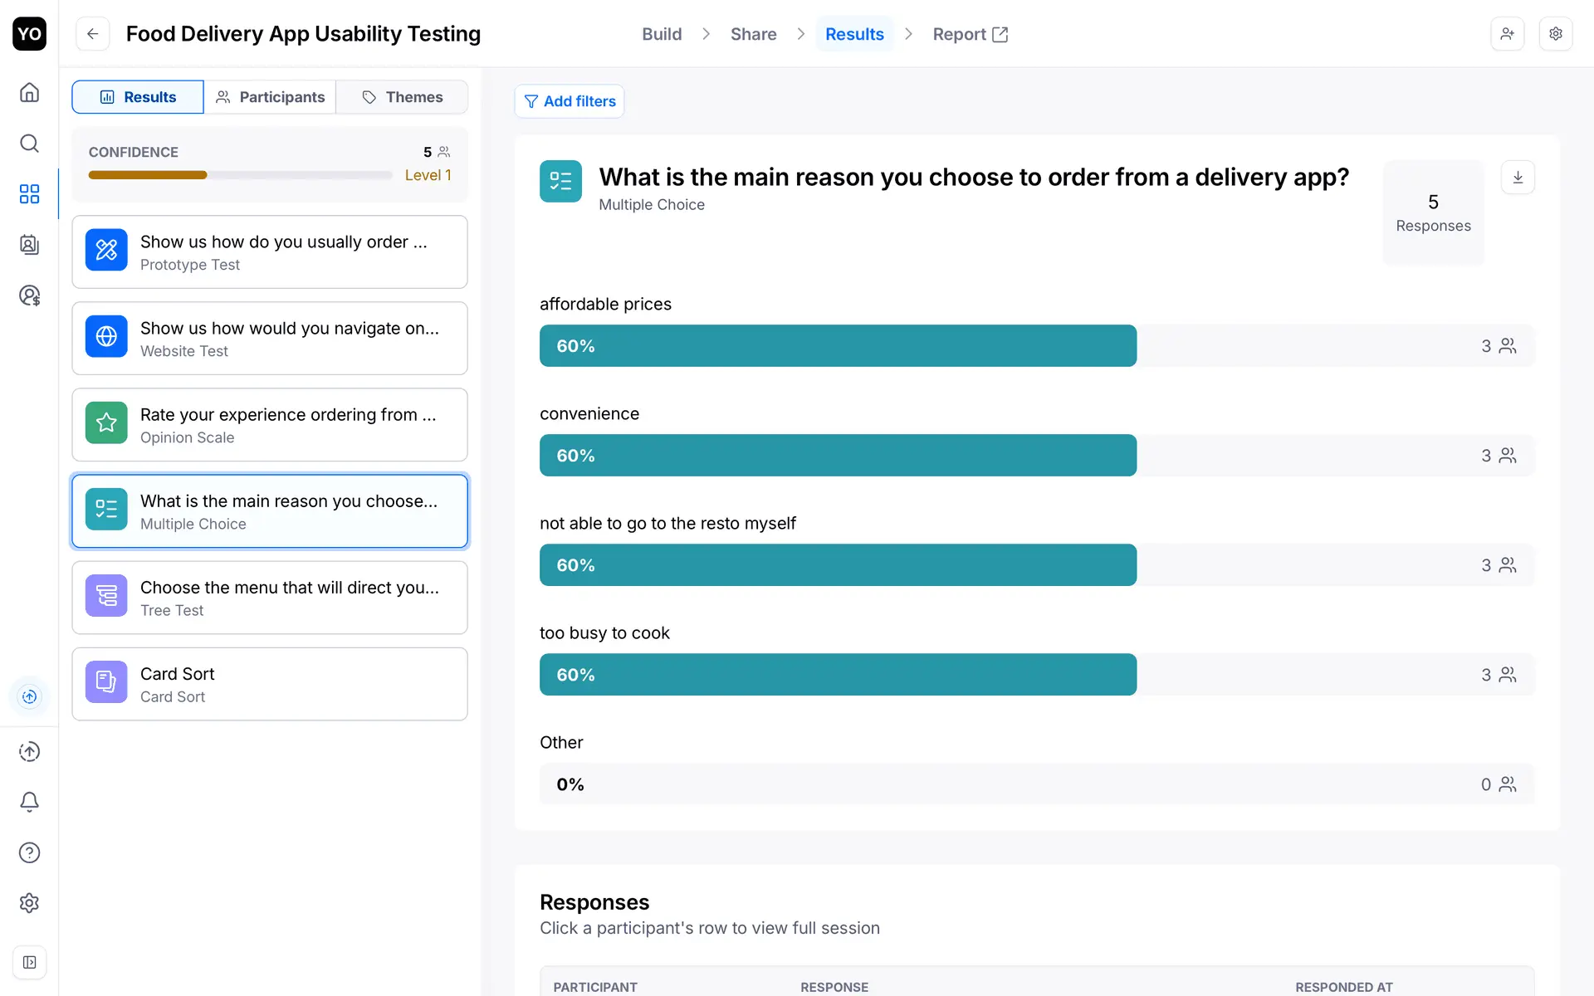Open the Report link
This screenshot has height=996, width=1594.
(970, 34)
